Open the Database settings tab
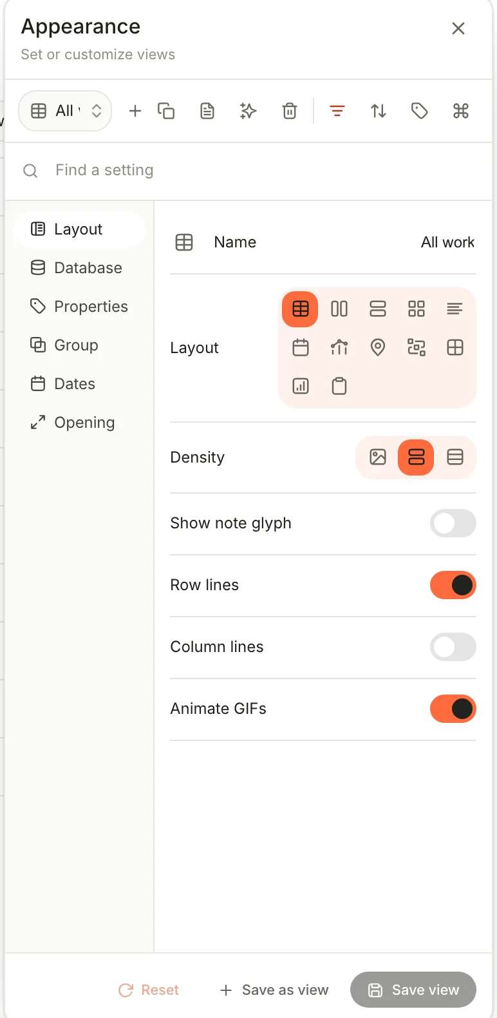The height and width of the screenshot is (1018, 497). 79,268
